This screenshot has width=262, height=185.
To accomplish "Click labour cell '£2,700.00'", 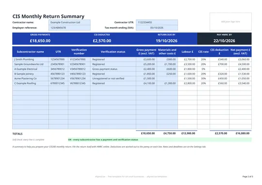I will (x=187, y=60).
